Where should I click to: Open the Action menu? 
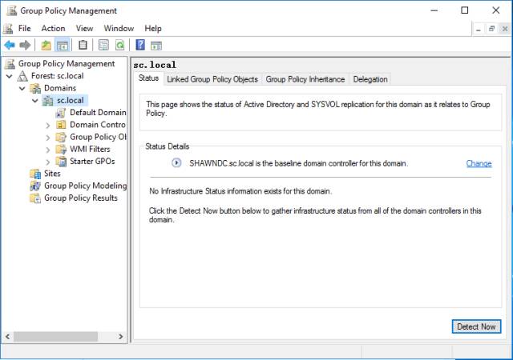click(x=54, y=29)
